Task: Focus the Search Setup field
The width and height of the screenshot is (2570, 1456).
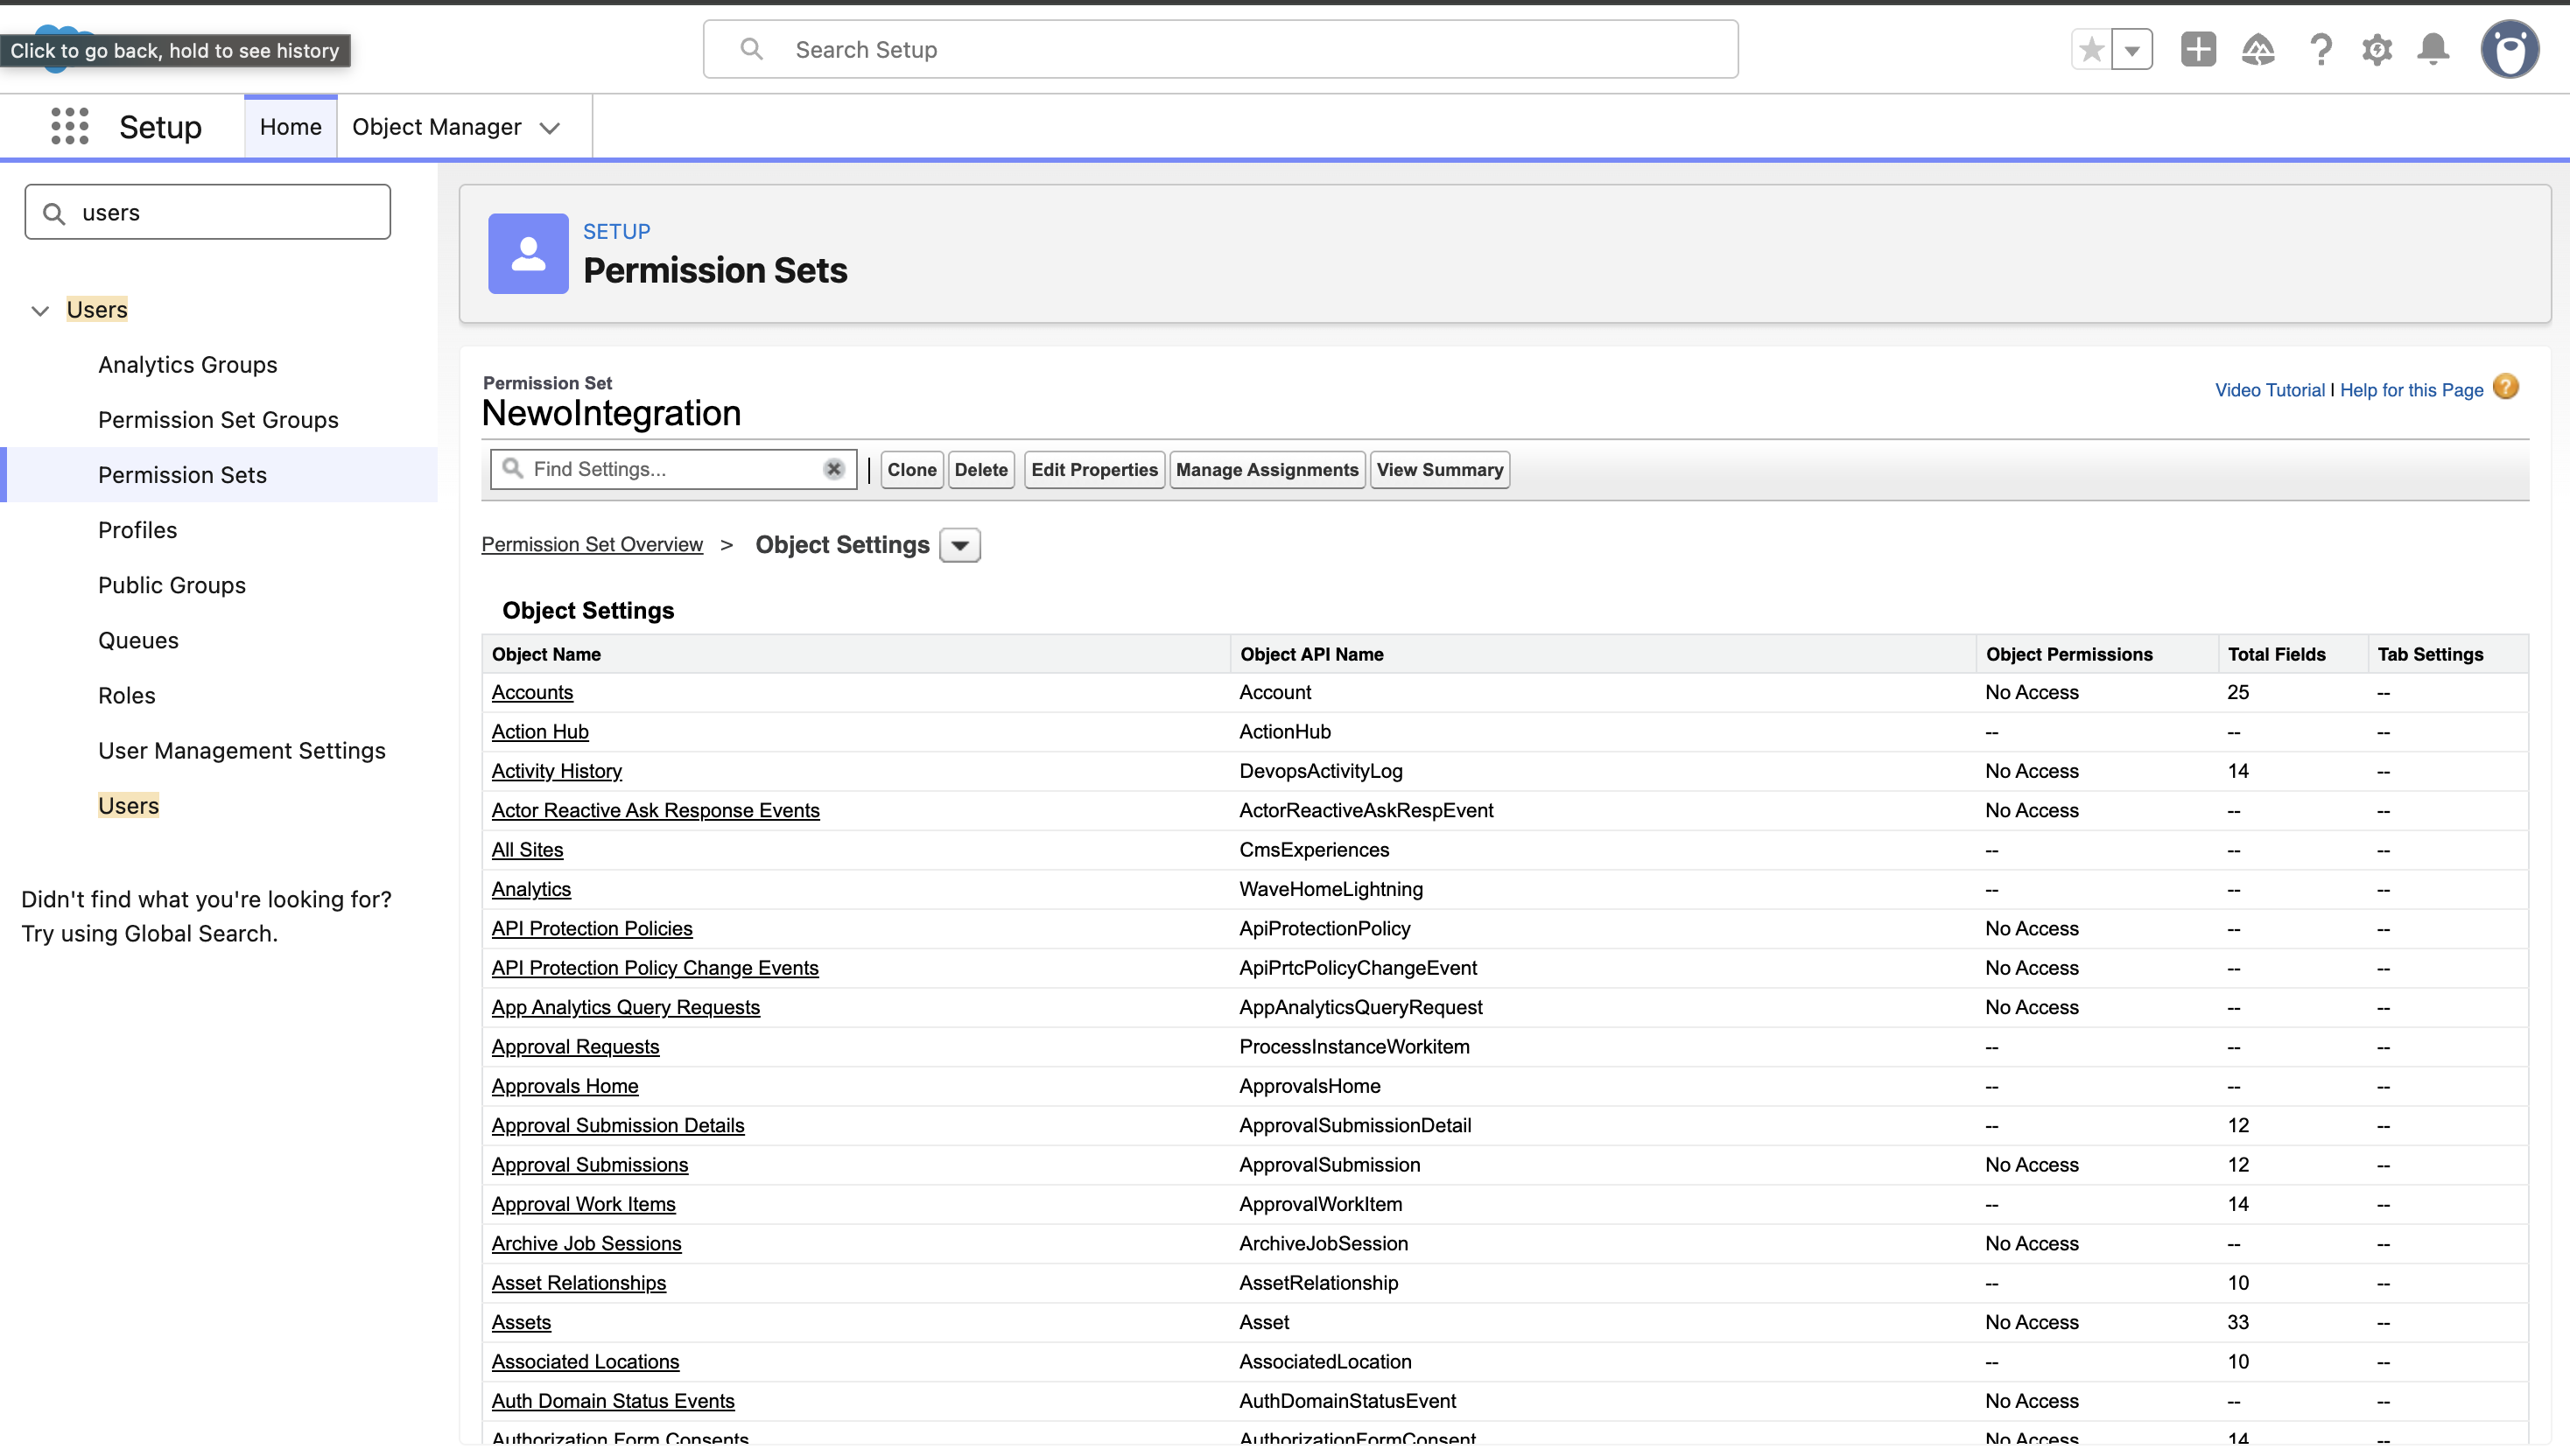Action: click(x=1220, y=49)
